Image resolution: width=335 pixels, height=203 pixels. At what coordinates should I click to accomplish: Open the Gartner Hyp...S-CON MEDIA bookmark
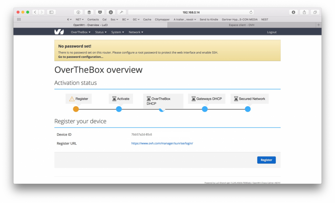coord(240,19)
